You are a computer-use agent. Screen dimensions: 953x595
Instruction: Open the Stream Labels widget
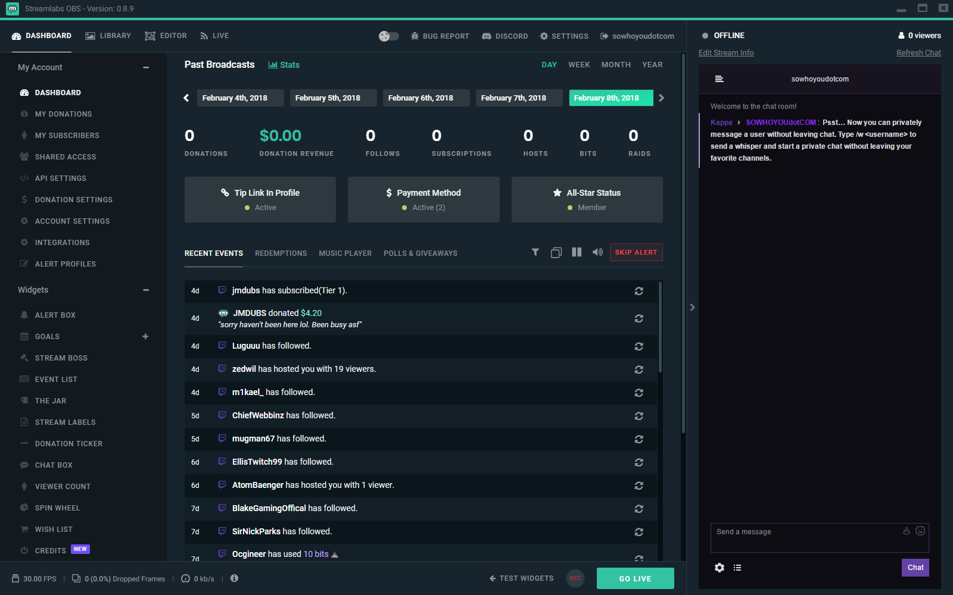65,422
